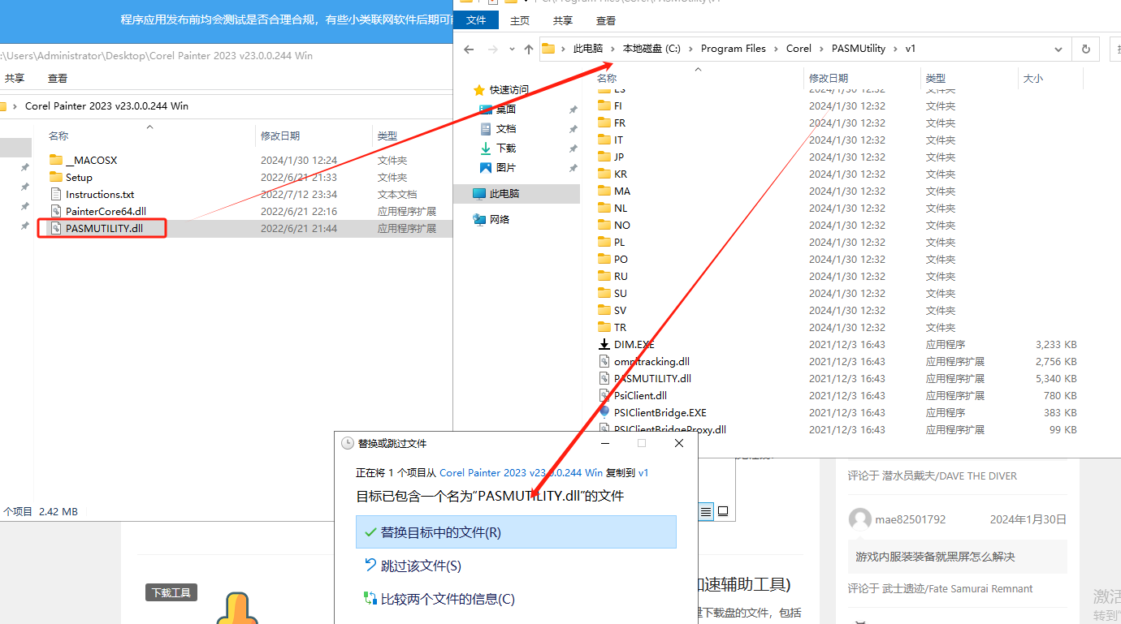Go forward in the v1 Explorer window

[491, 49]
